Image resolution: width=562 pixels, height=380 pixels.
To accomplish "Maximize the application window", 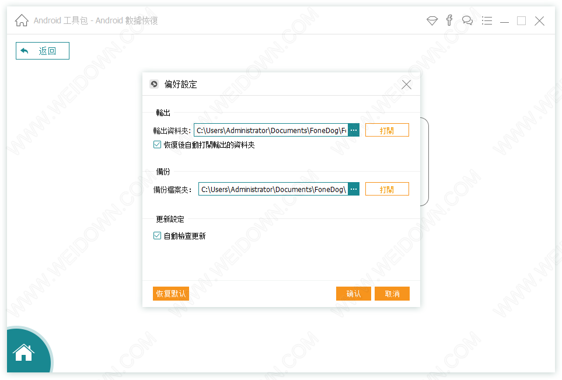I will (522, 21).
